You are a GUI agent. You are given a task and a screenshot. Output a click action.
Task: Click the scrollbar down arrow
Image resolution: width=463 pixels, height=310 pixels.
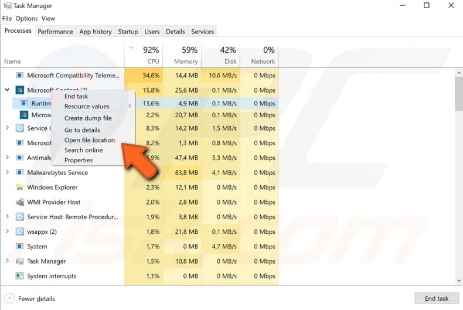(459, 281)
